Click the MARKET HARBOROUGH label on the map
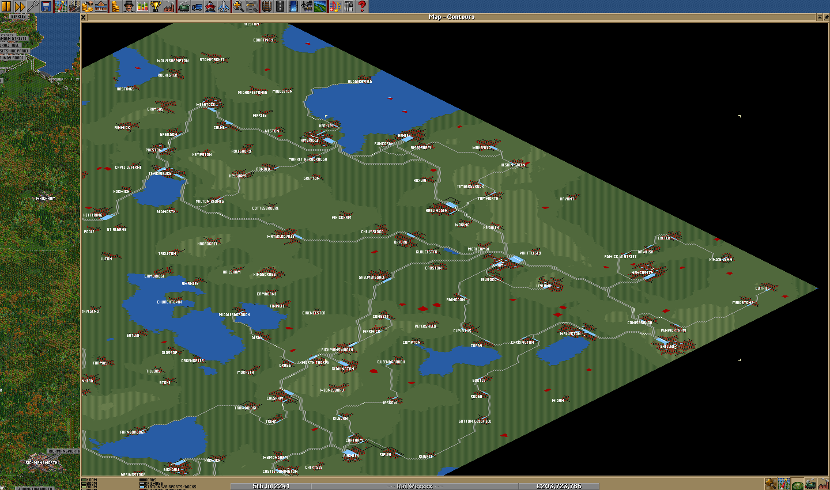830x490 pixels. click(308, 159)
